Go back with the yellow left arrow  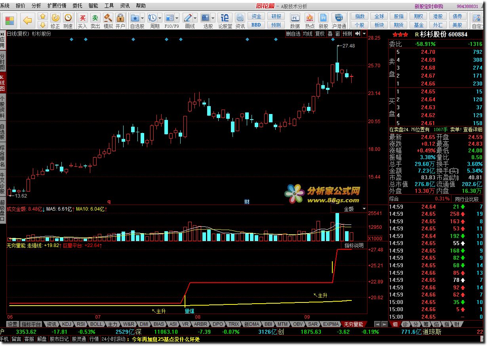[27, 20]
